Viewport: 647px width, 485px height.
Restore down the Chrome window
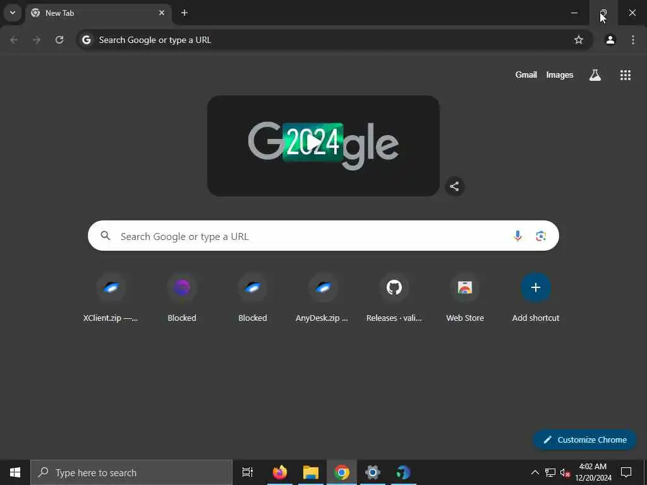click(603, 13)
